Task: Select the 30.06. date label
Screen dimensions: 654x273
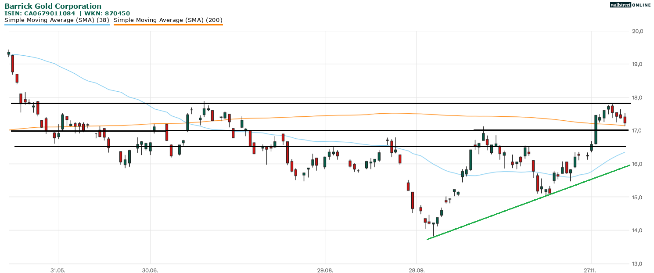Action: 150,270
